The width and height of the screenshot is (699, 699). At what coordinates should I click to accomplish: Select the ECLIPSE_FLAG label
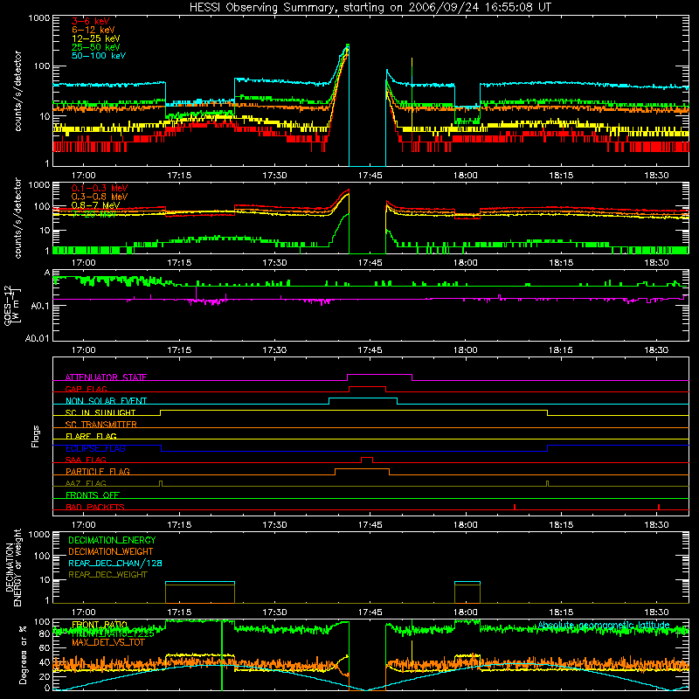click(x=95, y=448)
